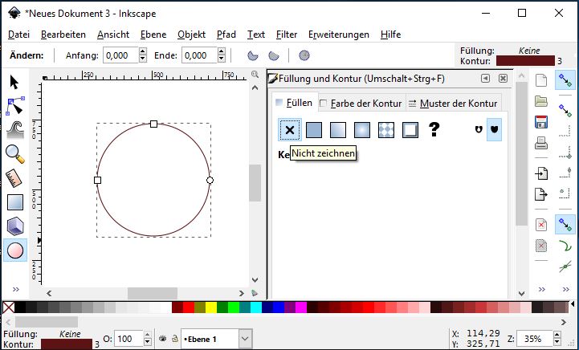Click the Kontur color bar at top right
Image resolution: width=579 pixels, height=350 pixels.
pos(525,61)
